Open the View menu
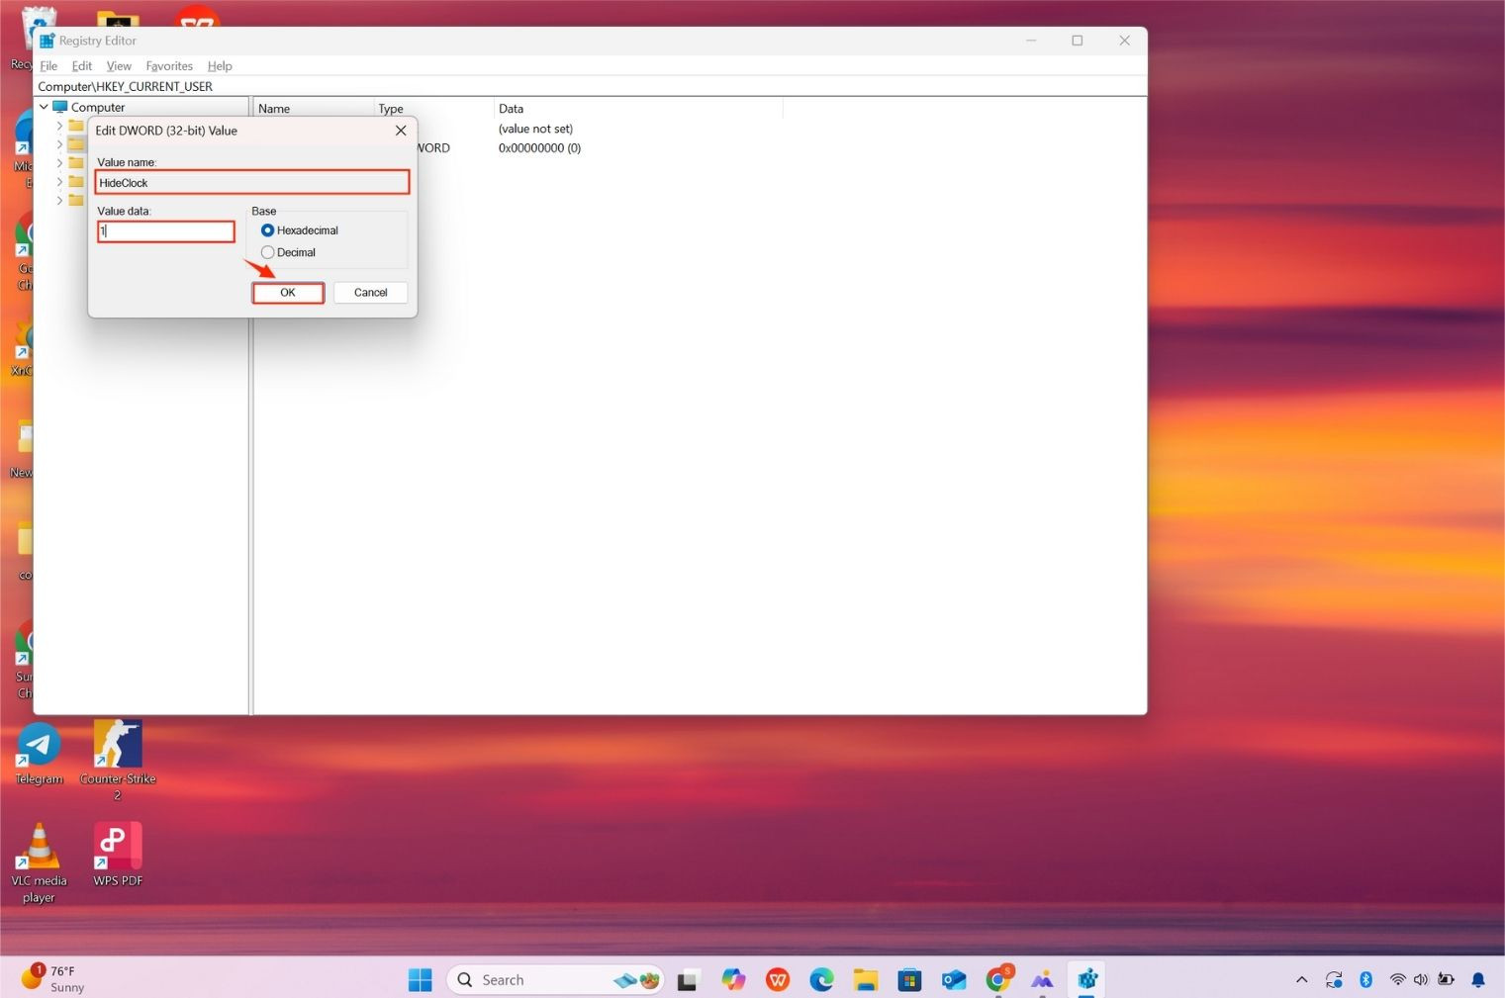The width and height of the screenshot is (1505, 998). click(118, 65)
